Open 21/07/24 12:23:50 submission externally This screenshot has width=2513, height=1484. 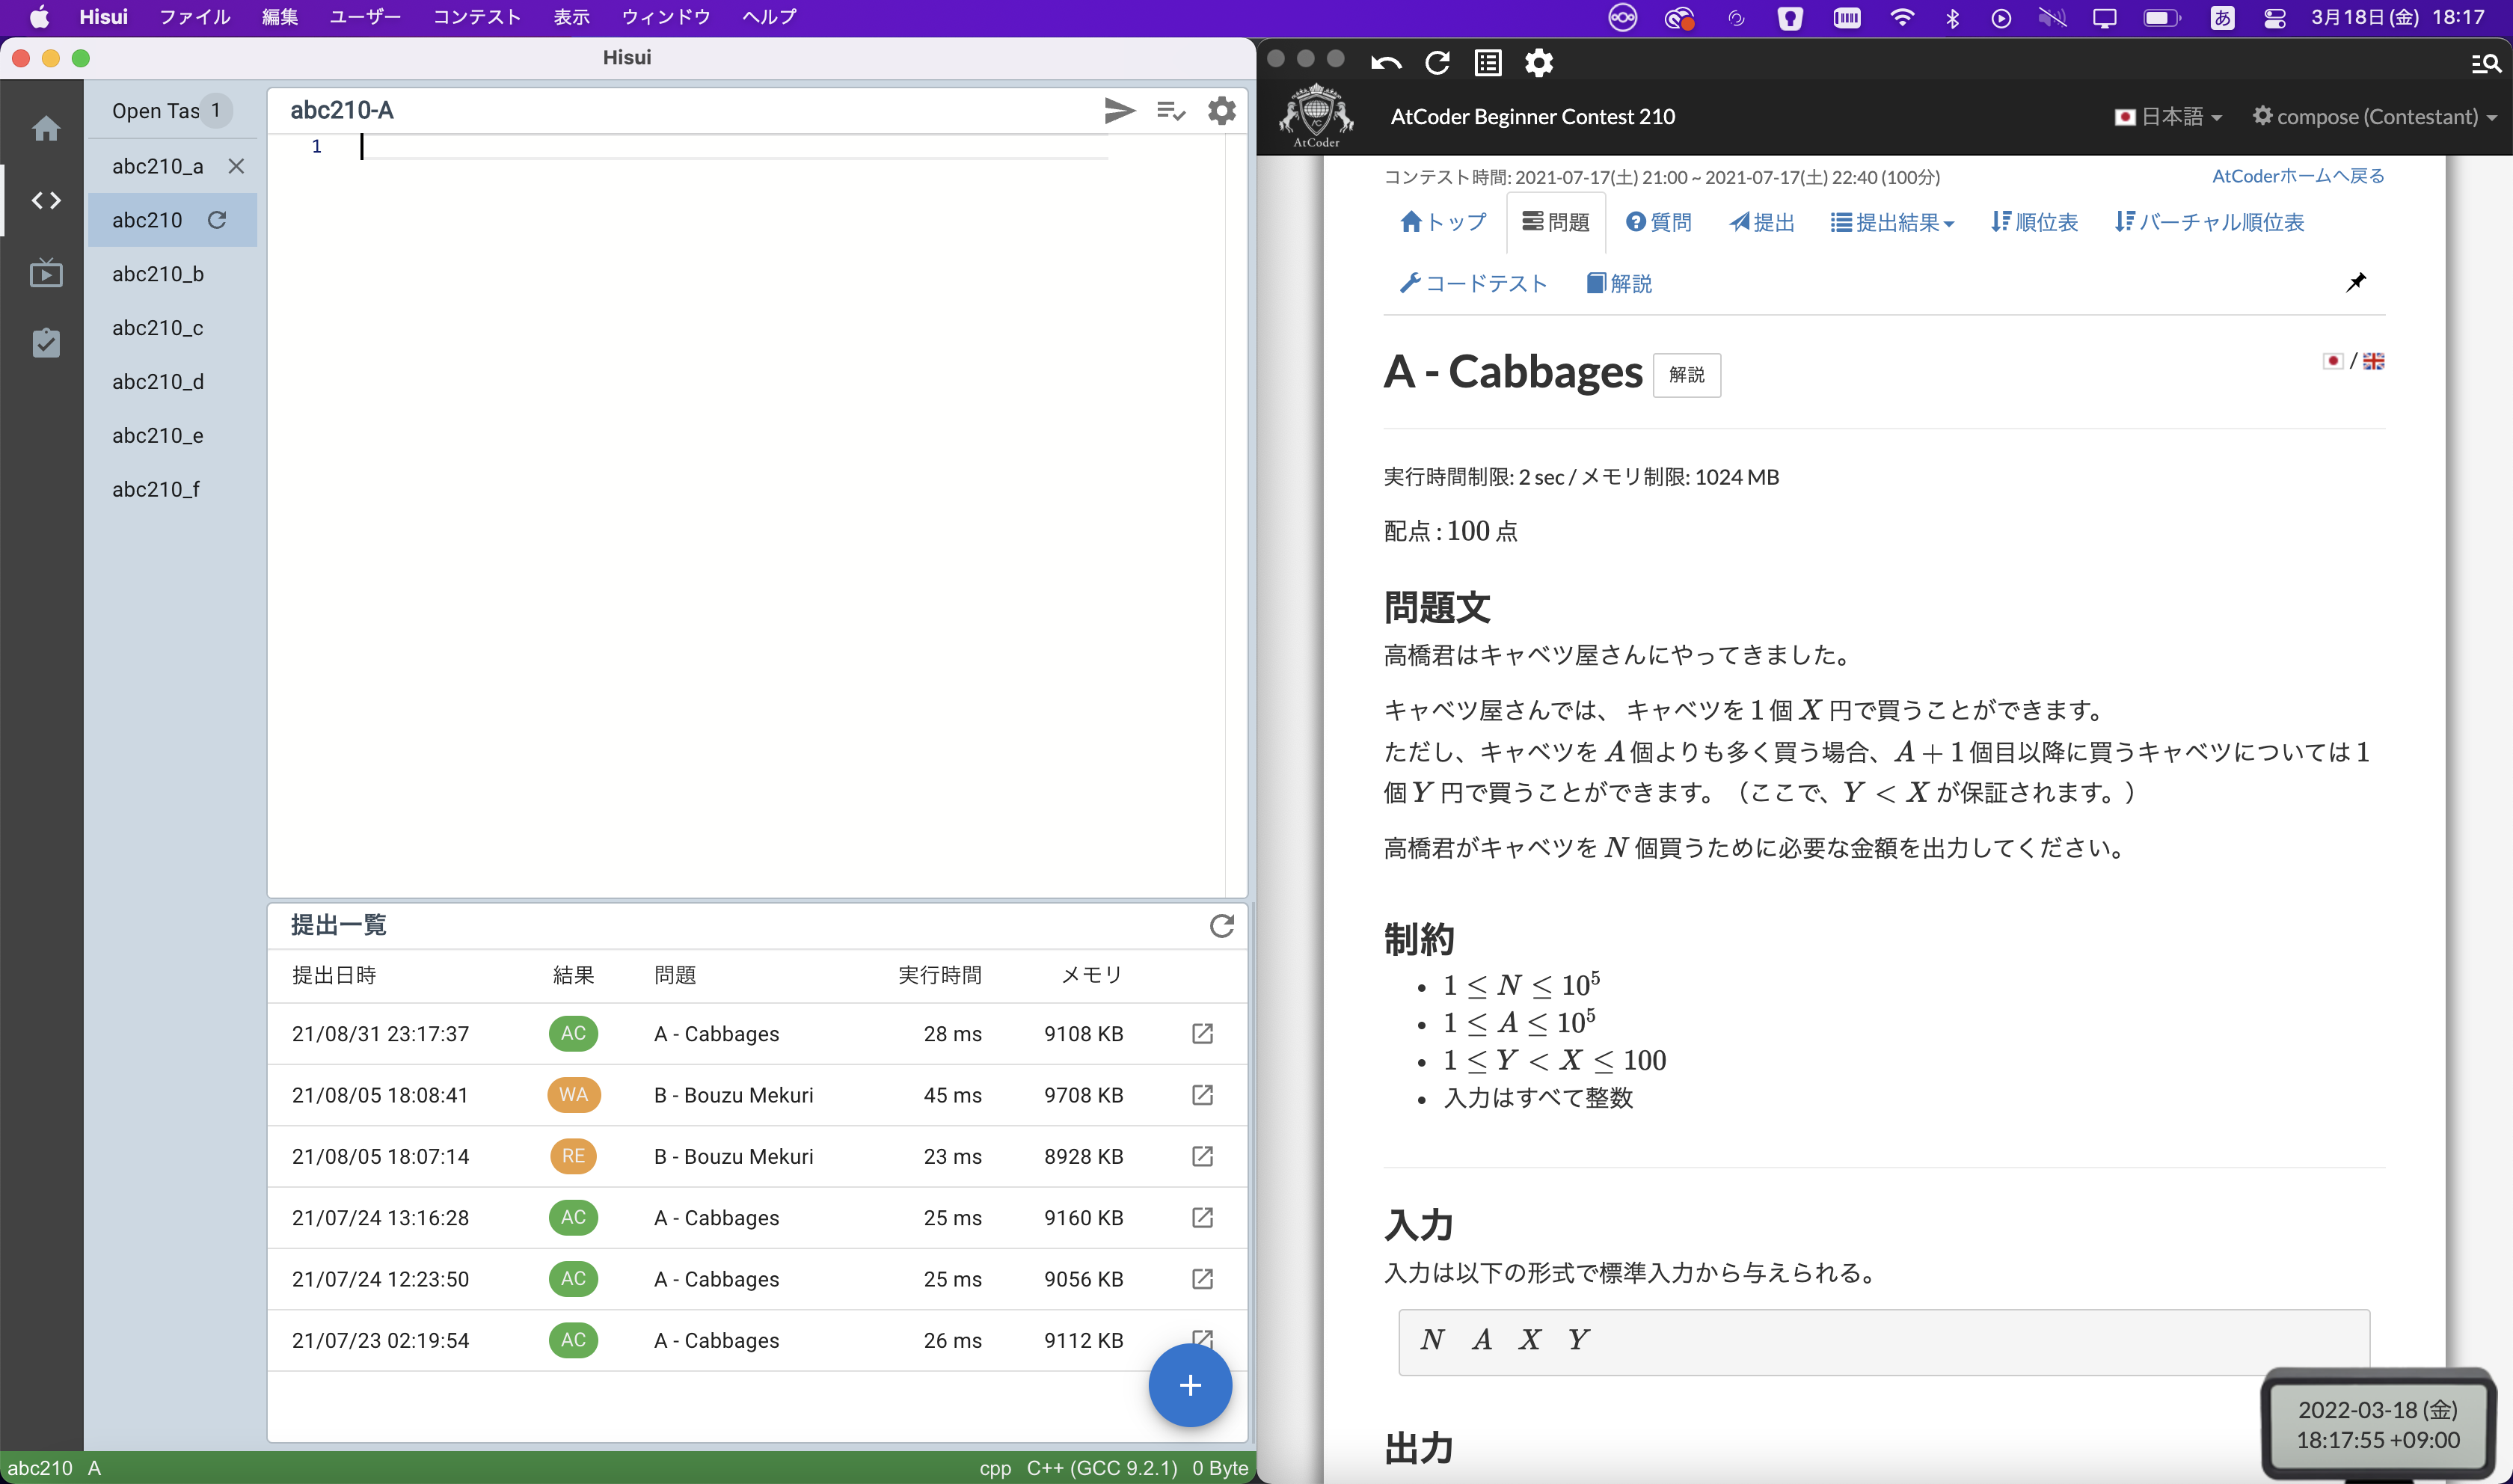[1203, 1278]
